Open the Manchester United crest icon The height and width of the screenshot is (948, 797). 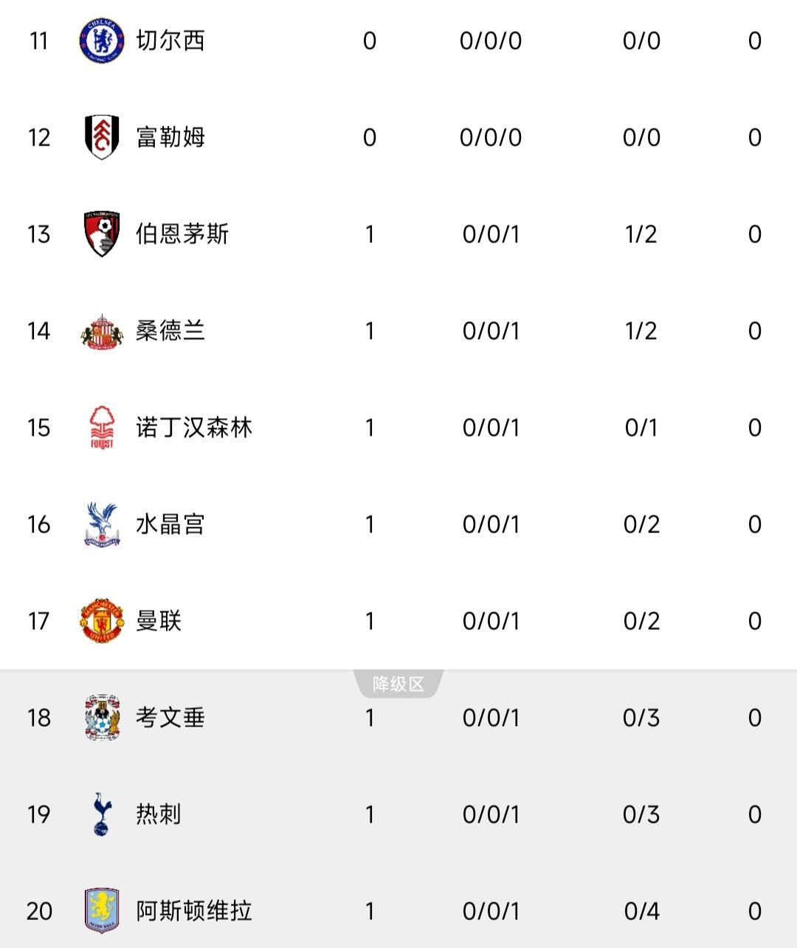pyautogui.click(x=101, y=621)
